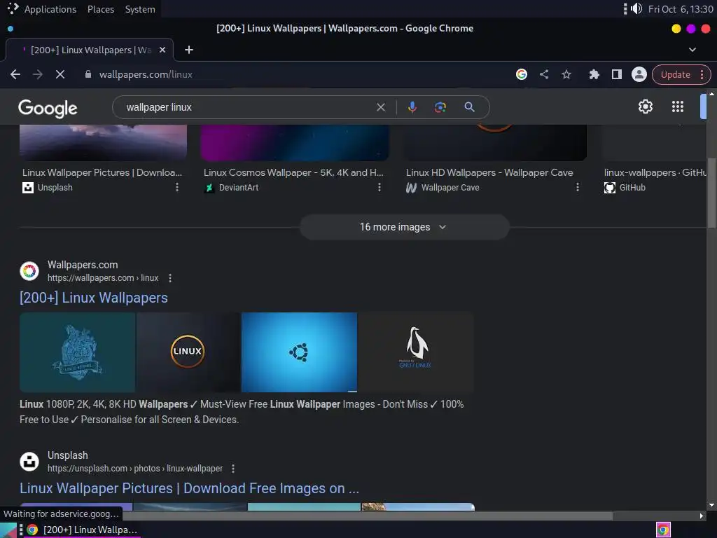
Task: Open DeviantArt image result options menu
Action: coord(379,188)
